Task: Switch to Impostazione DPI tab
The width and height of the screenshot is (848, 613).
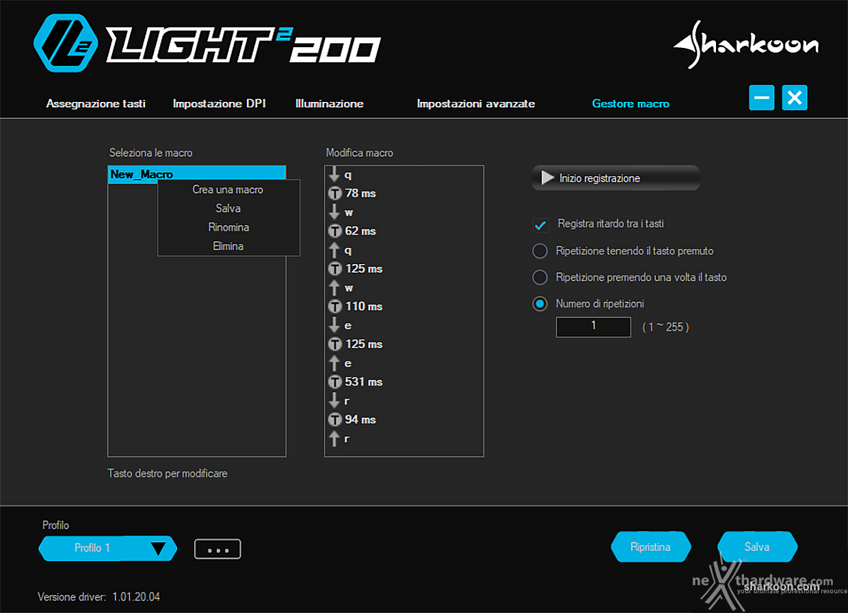Action: pos(219,104)
